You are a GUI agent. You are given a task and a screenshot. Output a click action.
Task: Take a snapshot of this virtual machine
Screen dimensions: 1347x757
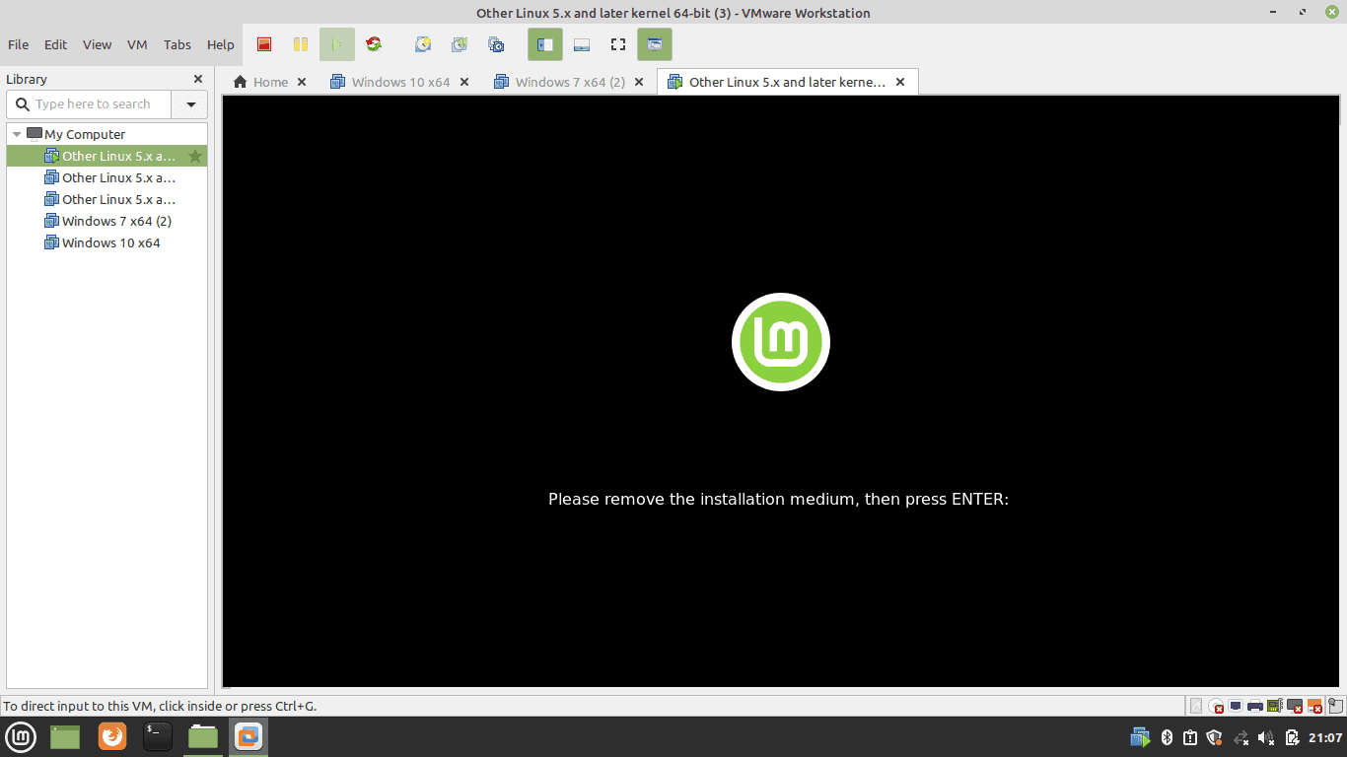pos(423,44)
